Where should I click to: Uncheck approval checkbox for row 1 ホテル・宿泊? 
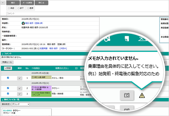coord(8,78)
